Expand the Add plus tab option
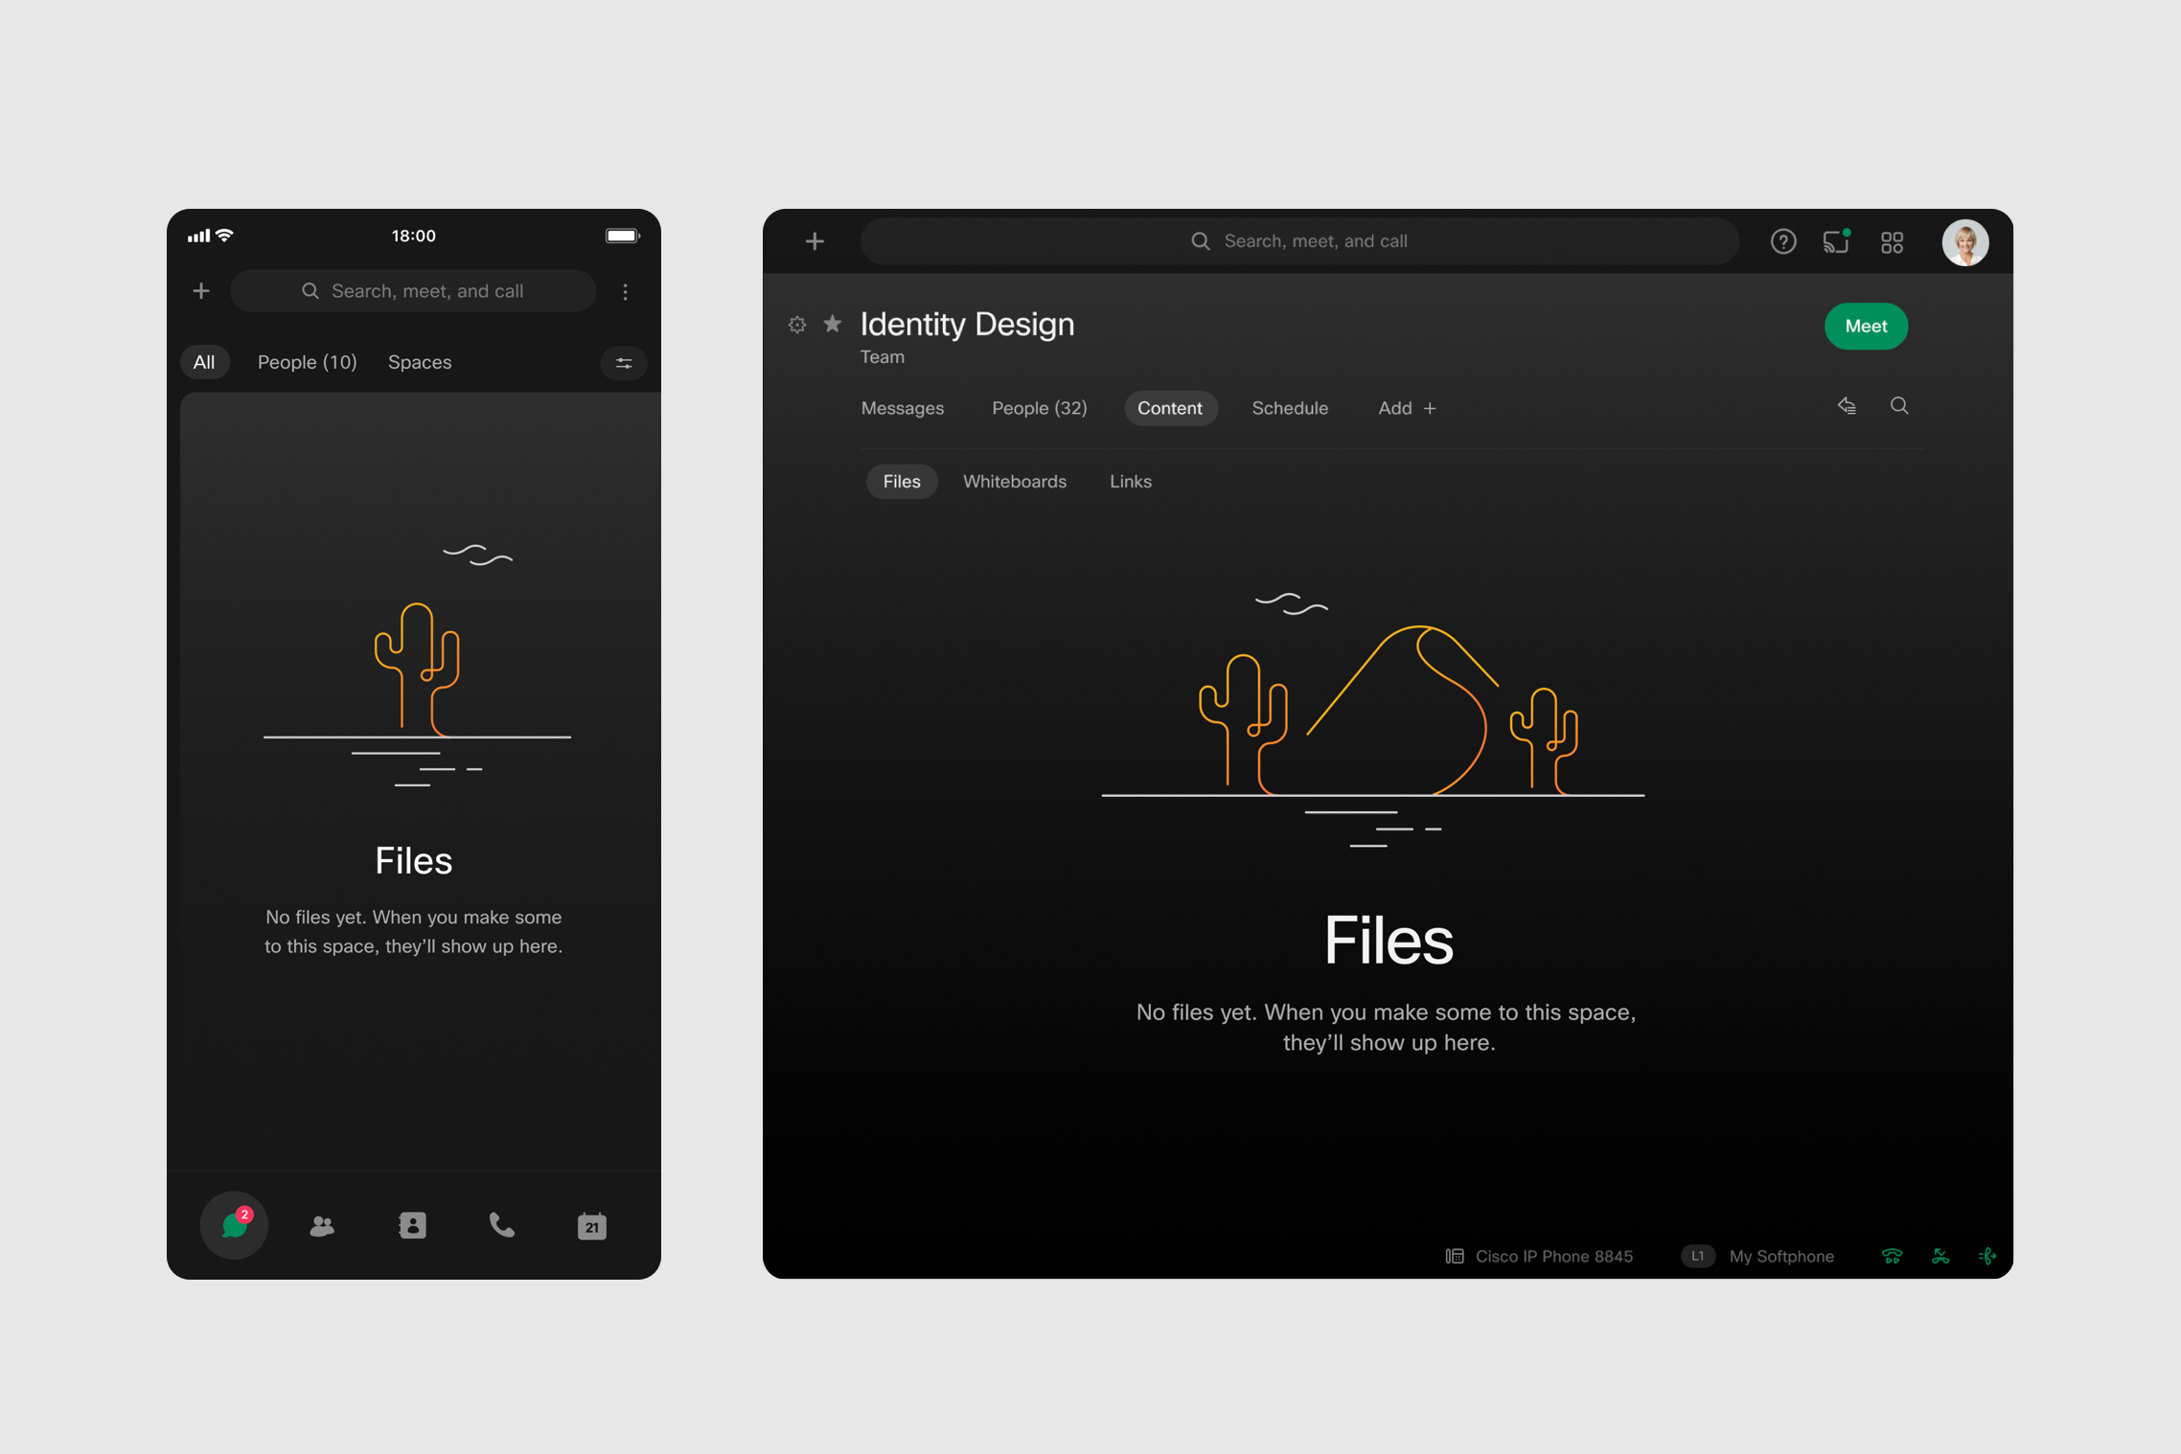The width and height of the screenshot is (2181, 1454). (1406, 408)
